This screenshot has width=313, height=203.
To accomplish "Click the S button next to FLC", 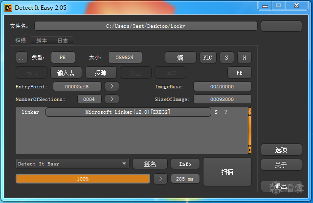I will click(227, 58).
